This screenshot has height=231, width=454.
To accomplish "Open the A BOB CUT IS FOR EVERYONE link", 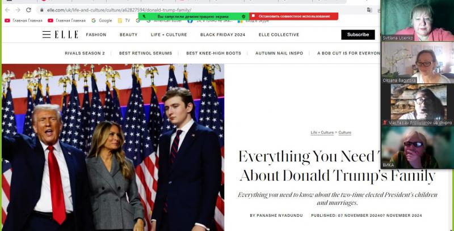I will click(x=348, y=53).
